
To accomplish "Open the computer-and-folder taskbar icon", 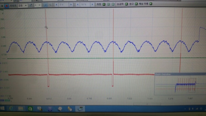I will (40, 109).
